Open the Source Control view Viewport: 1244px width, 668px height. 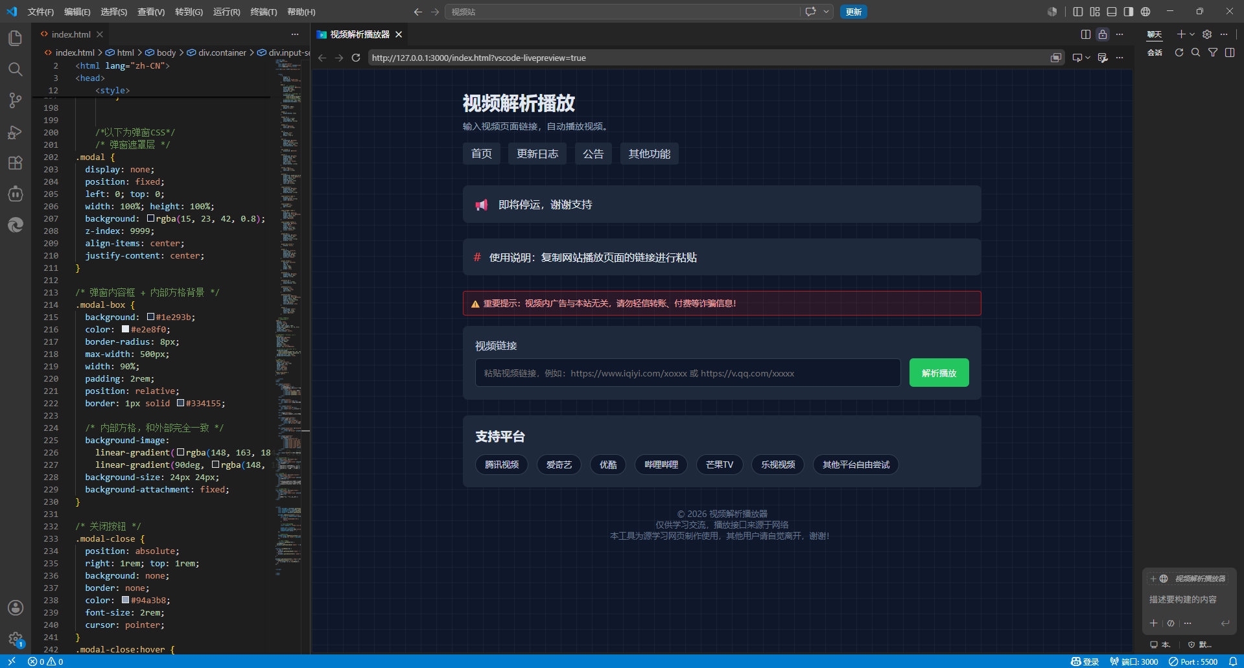[16, 100]
